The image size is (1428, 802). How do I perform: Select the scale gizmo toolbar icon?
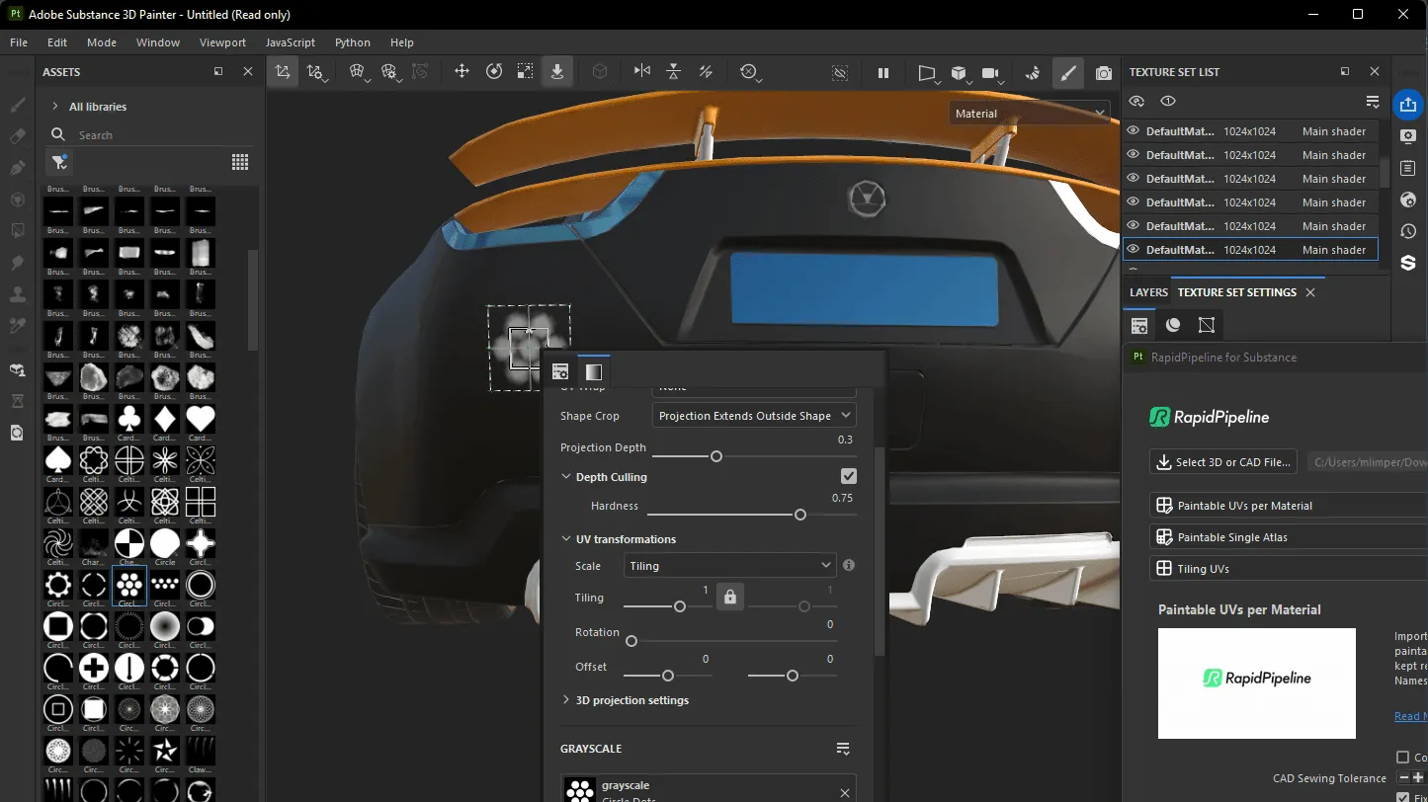click(x=525, y=71)
